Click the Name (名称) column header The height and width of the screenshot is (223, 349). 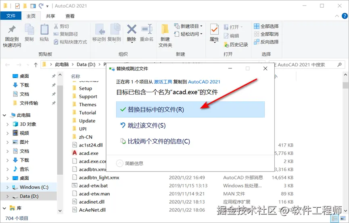click(75, 76)
